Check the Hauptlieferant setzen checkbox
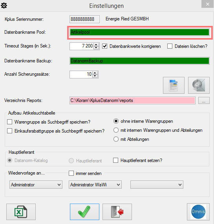The width and height of the screenshot is (214, 224). click(x=115, y=160)
